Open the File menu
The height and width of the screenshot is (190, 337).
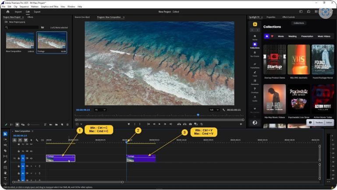[4, 7]
